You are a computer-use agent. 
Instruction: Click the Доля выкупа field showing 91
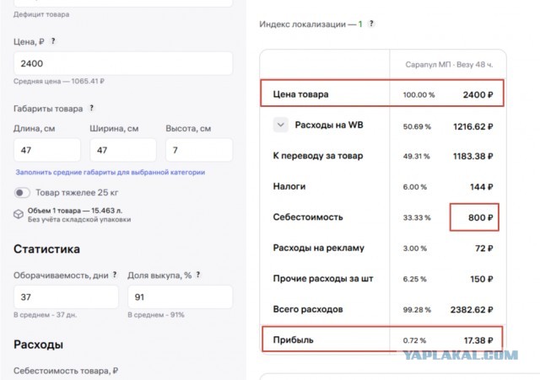[x=179, y=297]
